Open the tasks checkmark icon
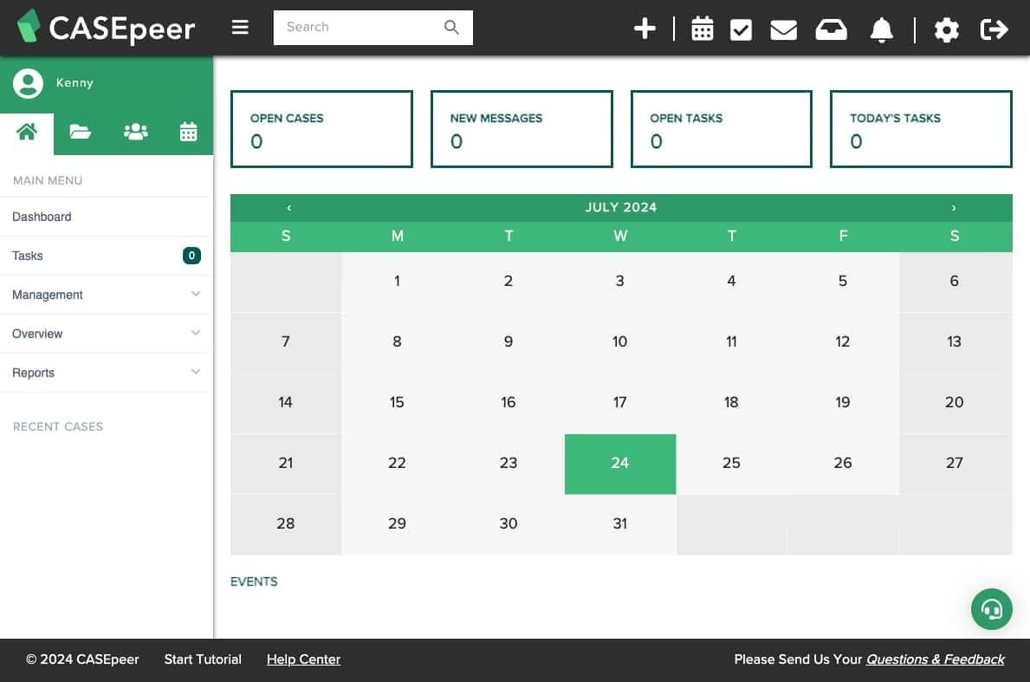This screenshot has width=1030, height=682. [740, 29]
